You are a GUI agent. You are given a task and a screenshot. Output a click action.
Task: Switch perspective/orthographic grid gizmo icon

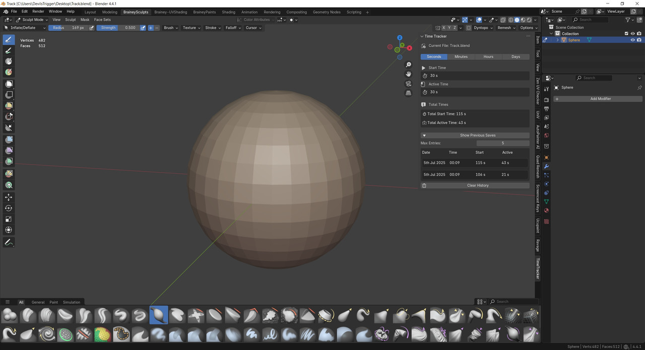[x=409, y=93]
